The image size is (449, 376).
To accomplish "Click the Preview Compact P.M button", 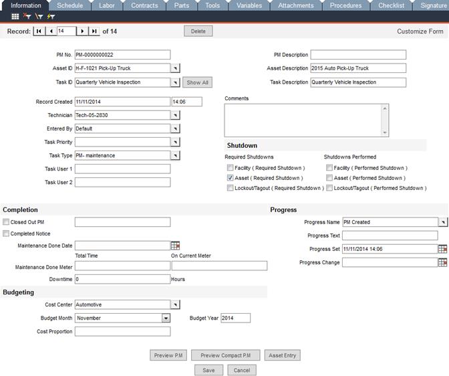I will [225, 355].
